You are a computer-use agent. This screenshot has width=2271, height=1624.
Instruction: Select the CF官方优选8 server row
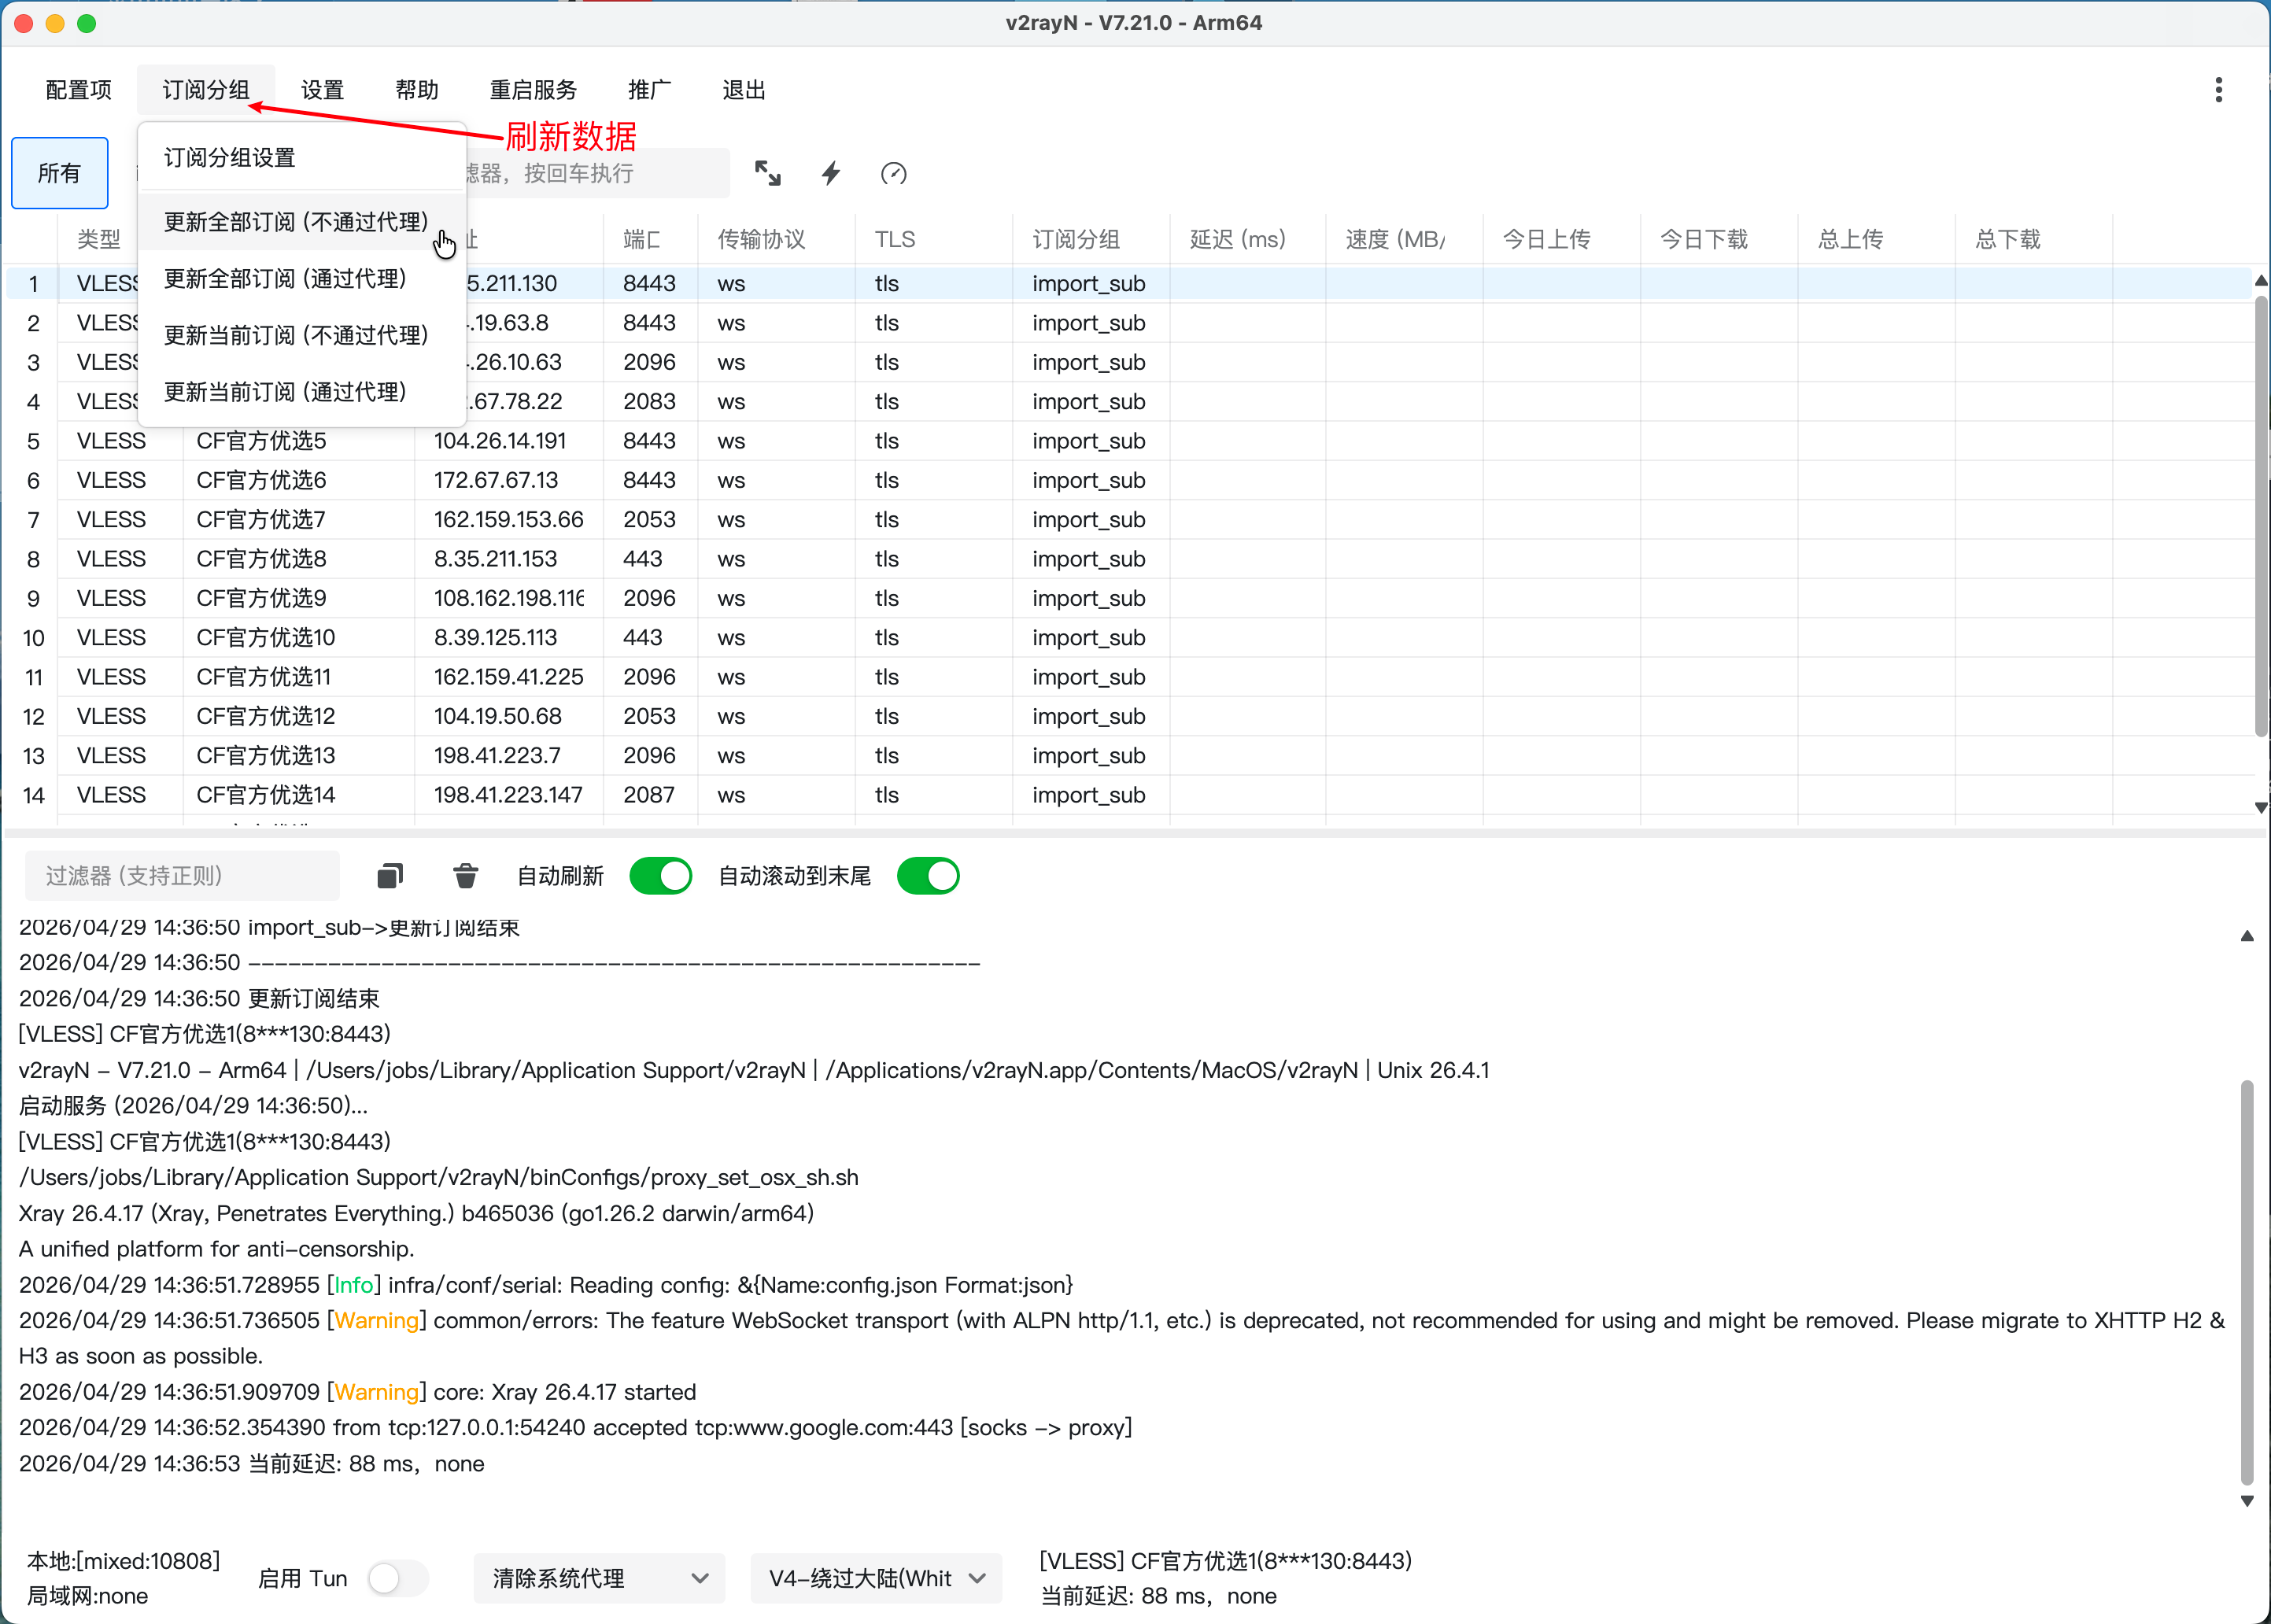pyautogui.click(x=1129, y=559)
